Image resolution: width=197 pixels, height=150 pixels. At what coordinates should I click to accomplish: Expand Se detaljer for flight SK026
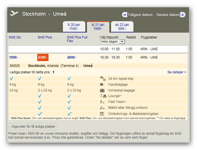coord(177,72)
